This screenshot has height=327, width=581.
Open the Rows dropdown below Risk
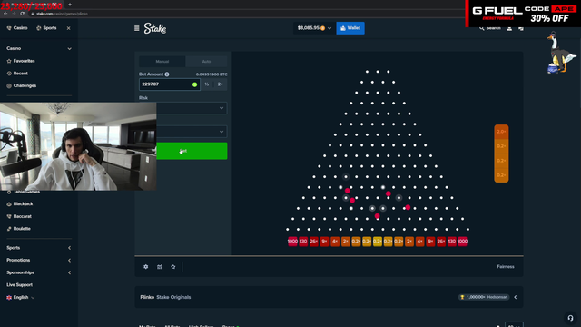[x=192, y=132]
